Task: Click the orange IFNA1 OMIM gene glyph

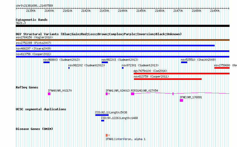Action: click(108, 135)
